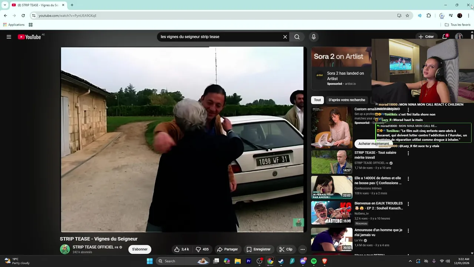Clear the search query with the X

coord(285,37)
